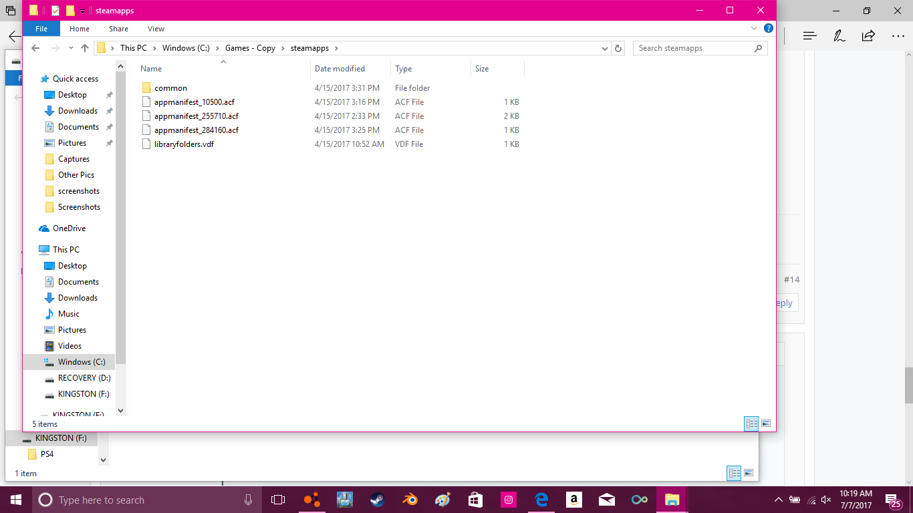The image size is (913, 513).
Task: Open Explorer help icon
Action: click(x=769, y=29)
